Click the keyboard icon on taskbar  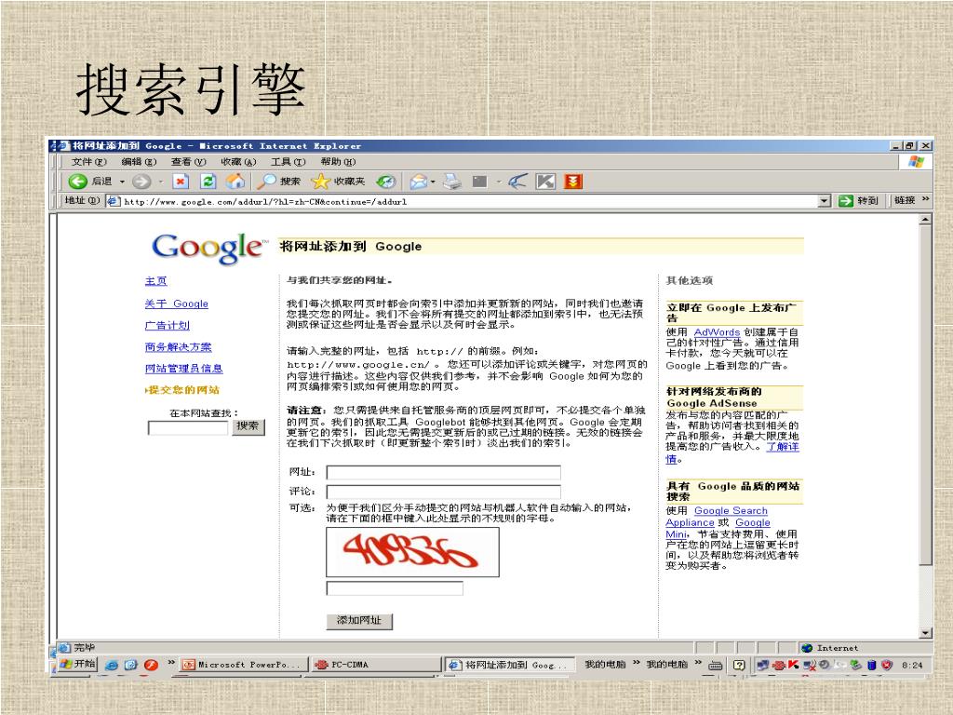click(716, 665)
